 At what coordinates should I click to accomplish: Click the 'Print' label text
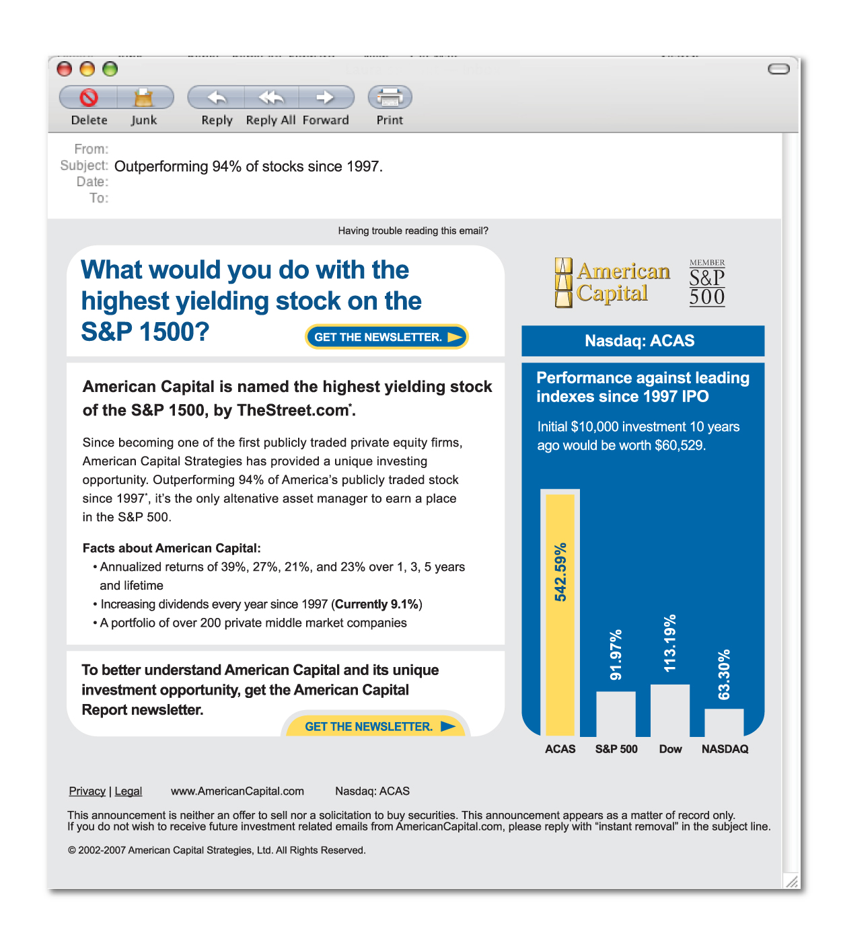pos(390,120)
